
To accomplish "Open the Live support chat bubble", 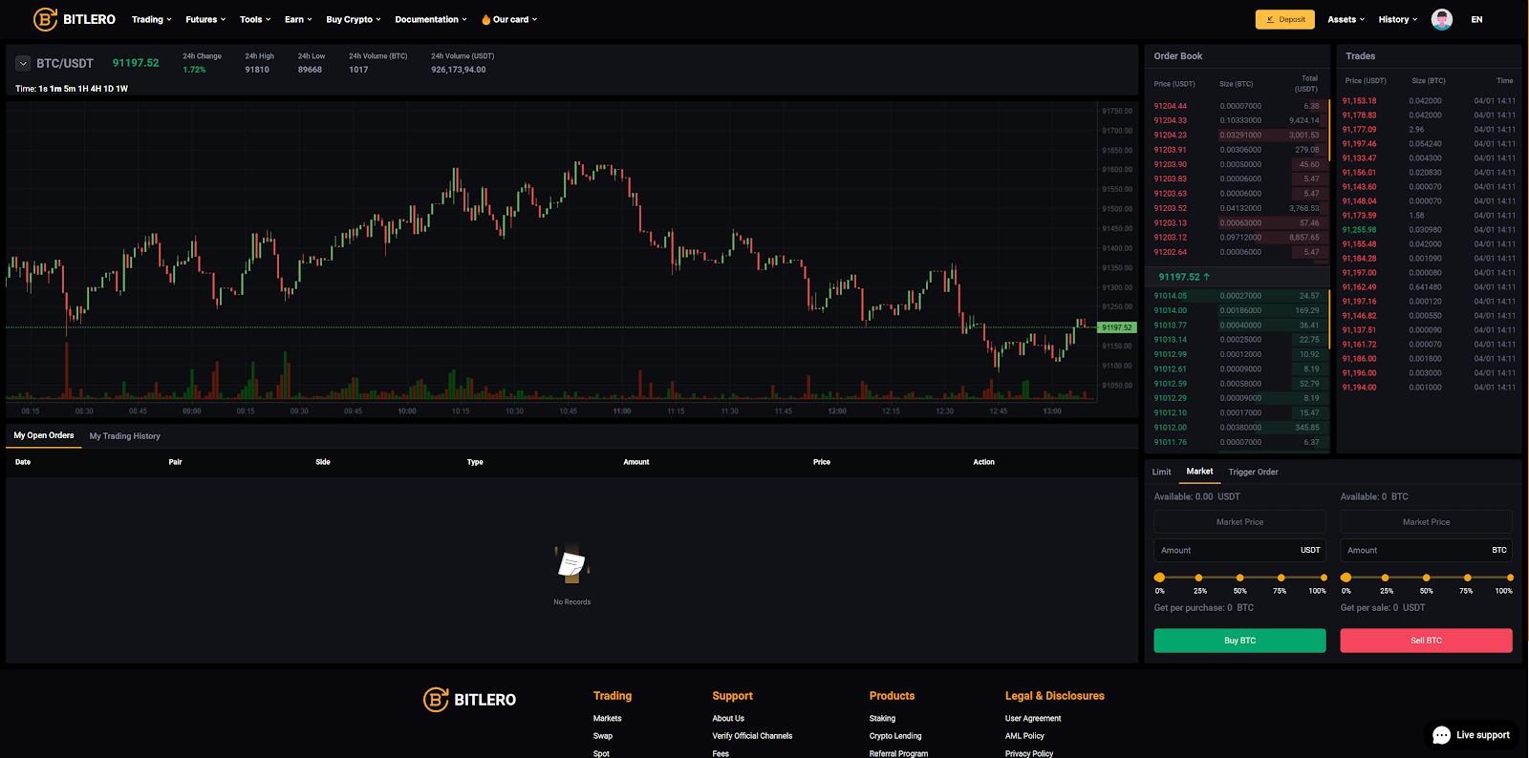I will (x=1471, y=735).
